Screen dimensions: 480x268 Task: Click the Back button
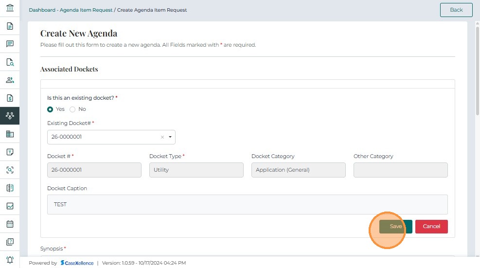point(456,10)
